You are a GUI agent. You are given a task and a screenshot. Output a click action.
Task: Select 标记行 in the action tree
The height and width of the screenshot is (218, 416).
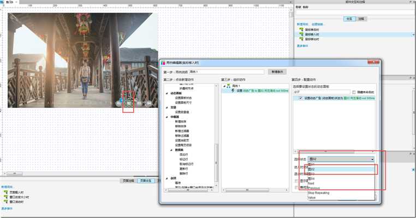183,159
